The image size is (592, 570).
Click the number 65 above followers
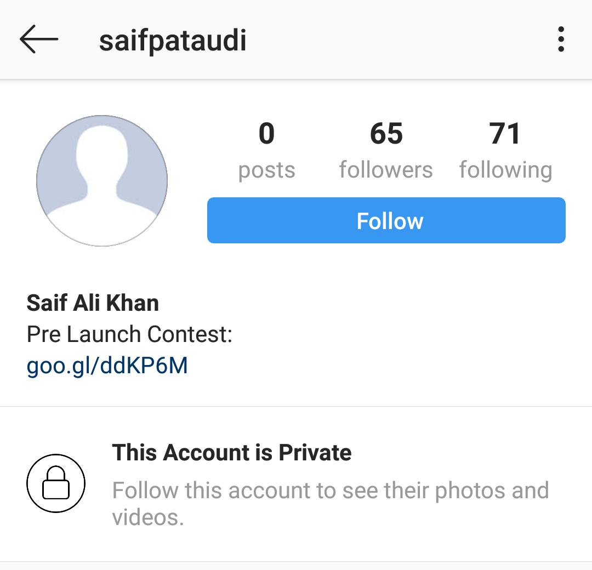[386, 134]
